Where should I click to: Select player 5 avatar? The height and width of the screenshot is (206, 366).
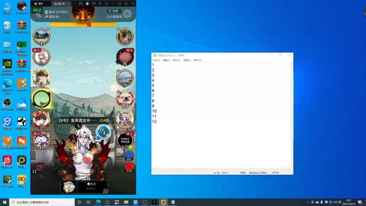(42, 120)
